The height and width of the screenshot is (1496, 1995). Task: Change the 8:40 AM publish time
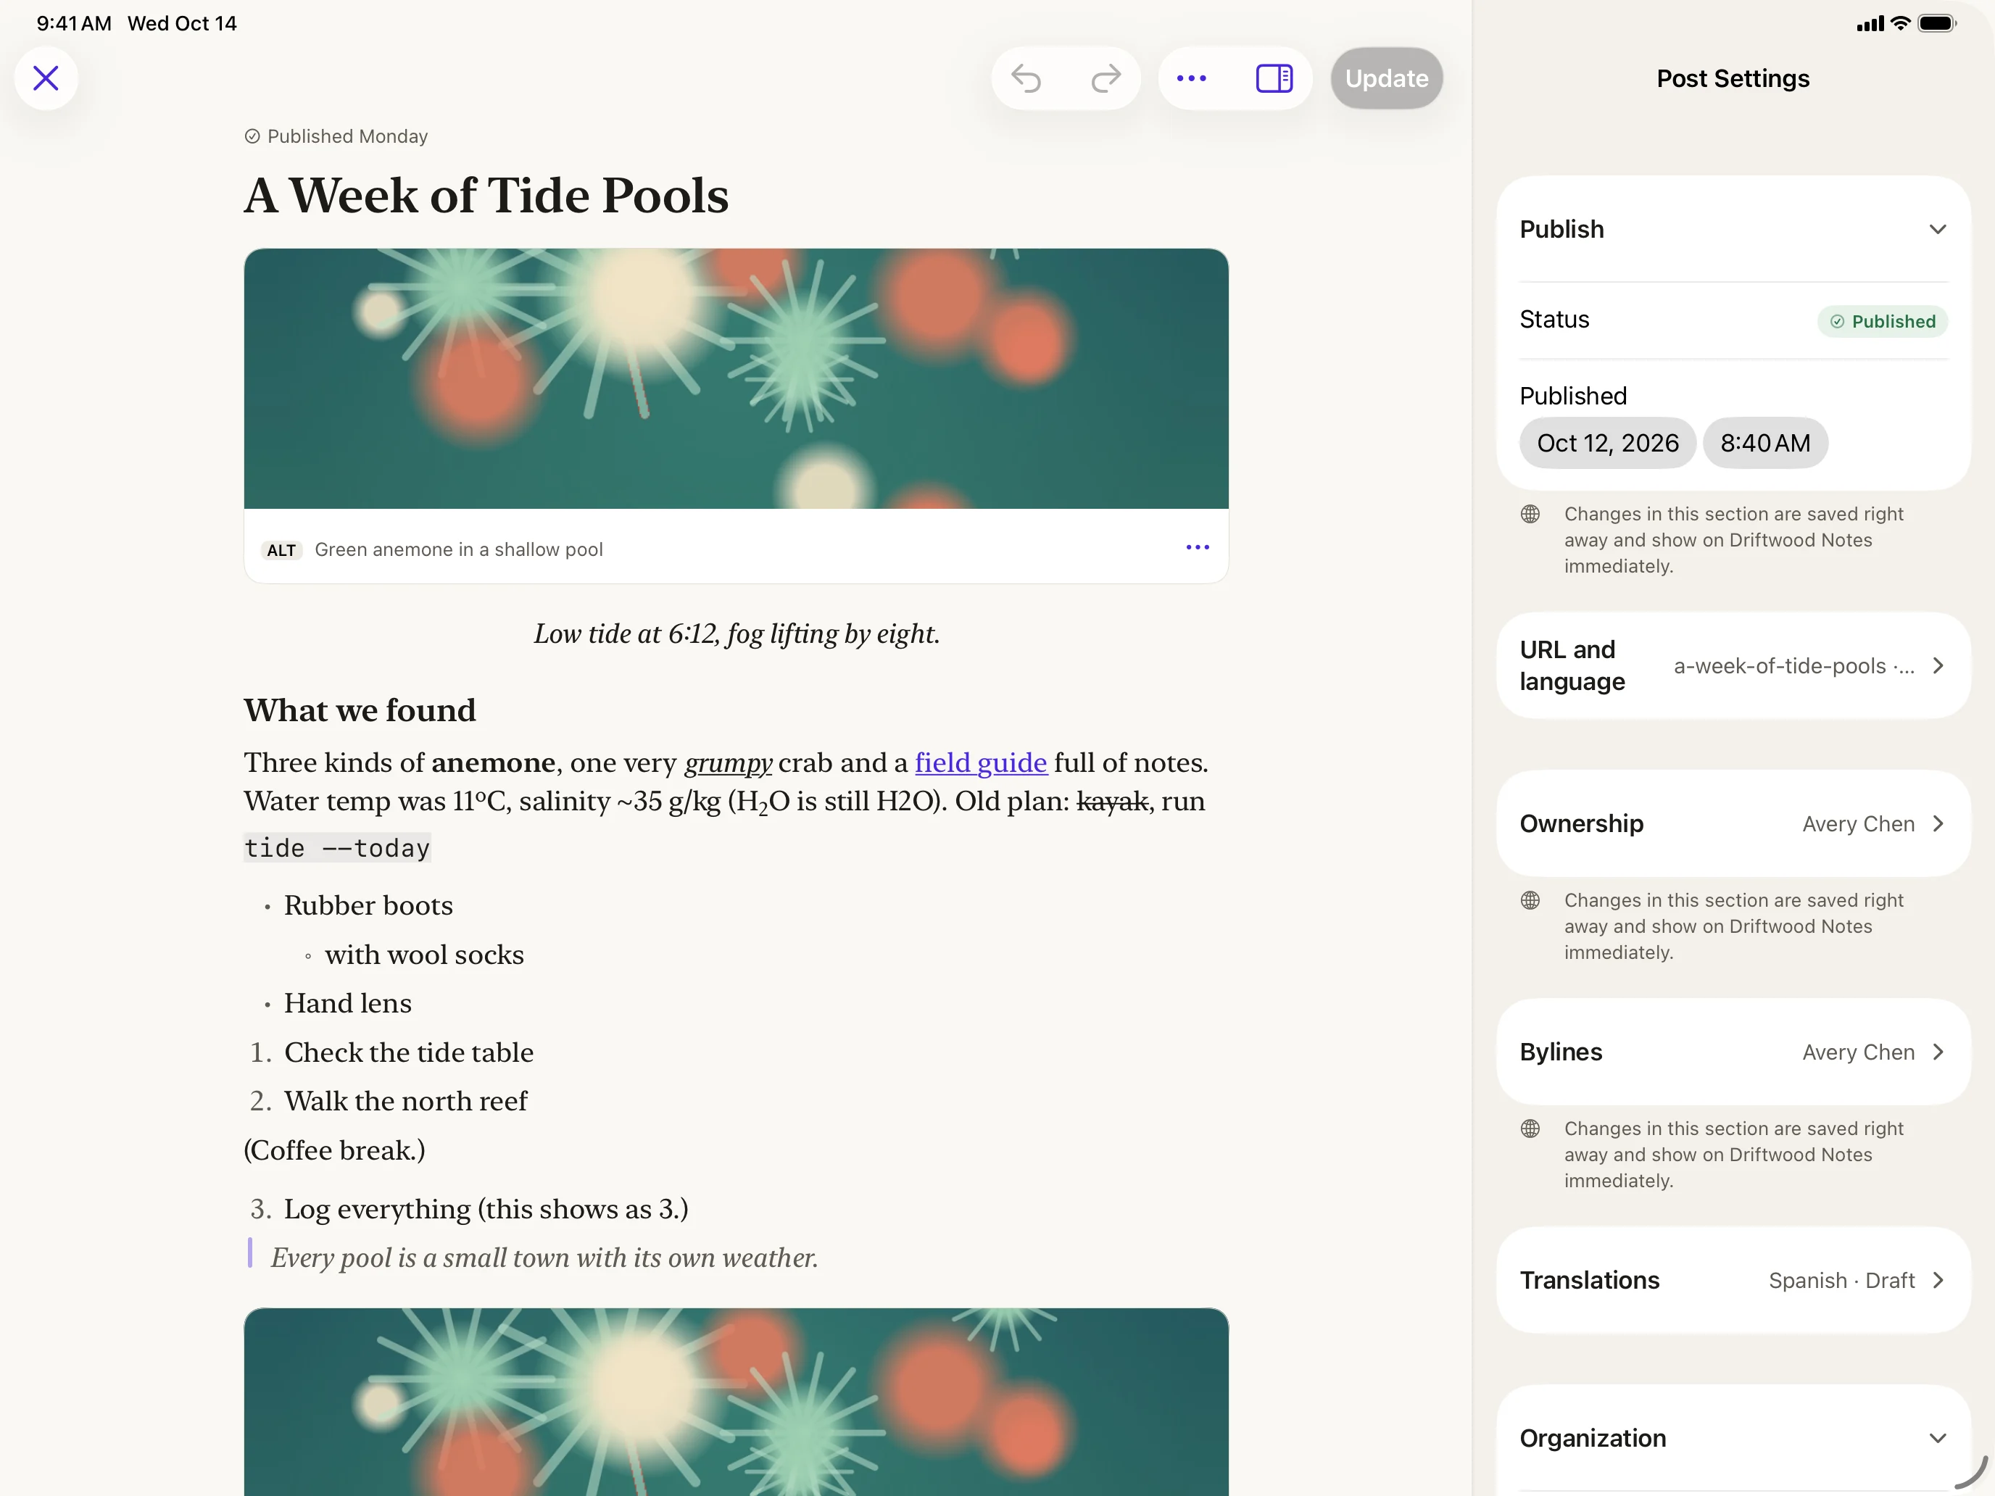[x=1765, y=443]
